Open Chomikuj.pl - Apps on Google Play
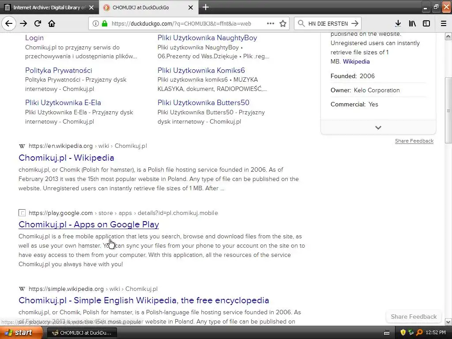 click(x=89, y=224)
